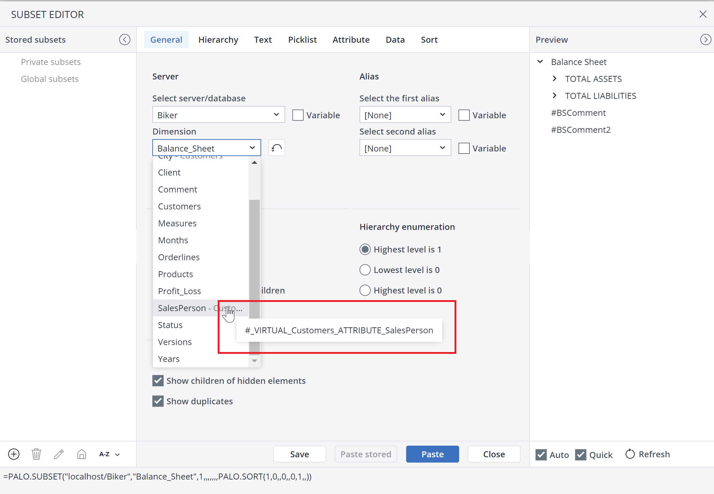Switch to the Hierarchy tab
Image resolution: width=714 pixels, height=494 pixels.
(x=218, y=40)
